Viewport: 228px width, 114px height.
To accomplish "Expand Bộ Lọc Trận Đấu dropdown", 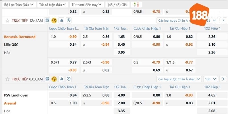I will [19, 5].
